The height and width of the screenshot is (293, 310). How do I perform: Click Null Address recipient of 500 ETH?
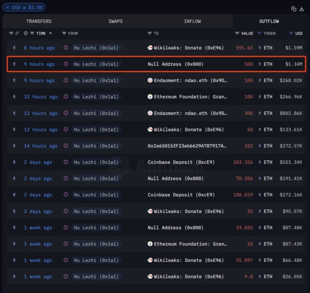click(175, 64)
